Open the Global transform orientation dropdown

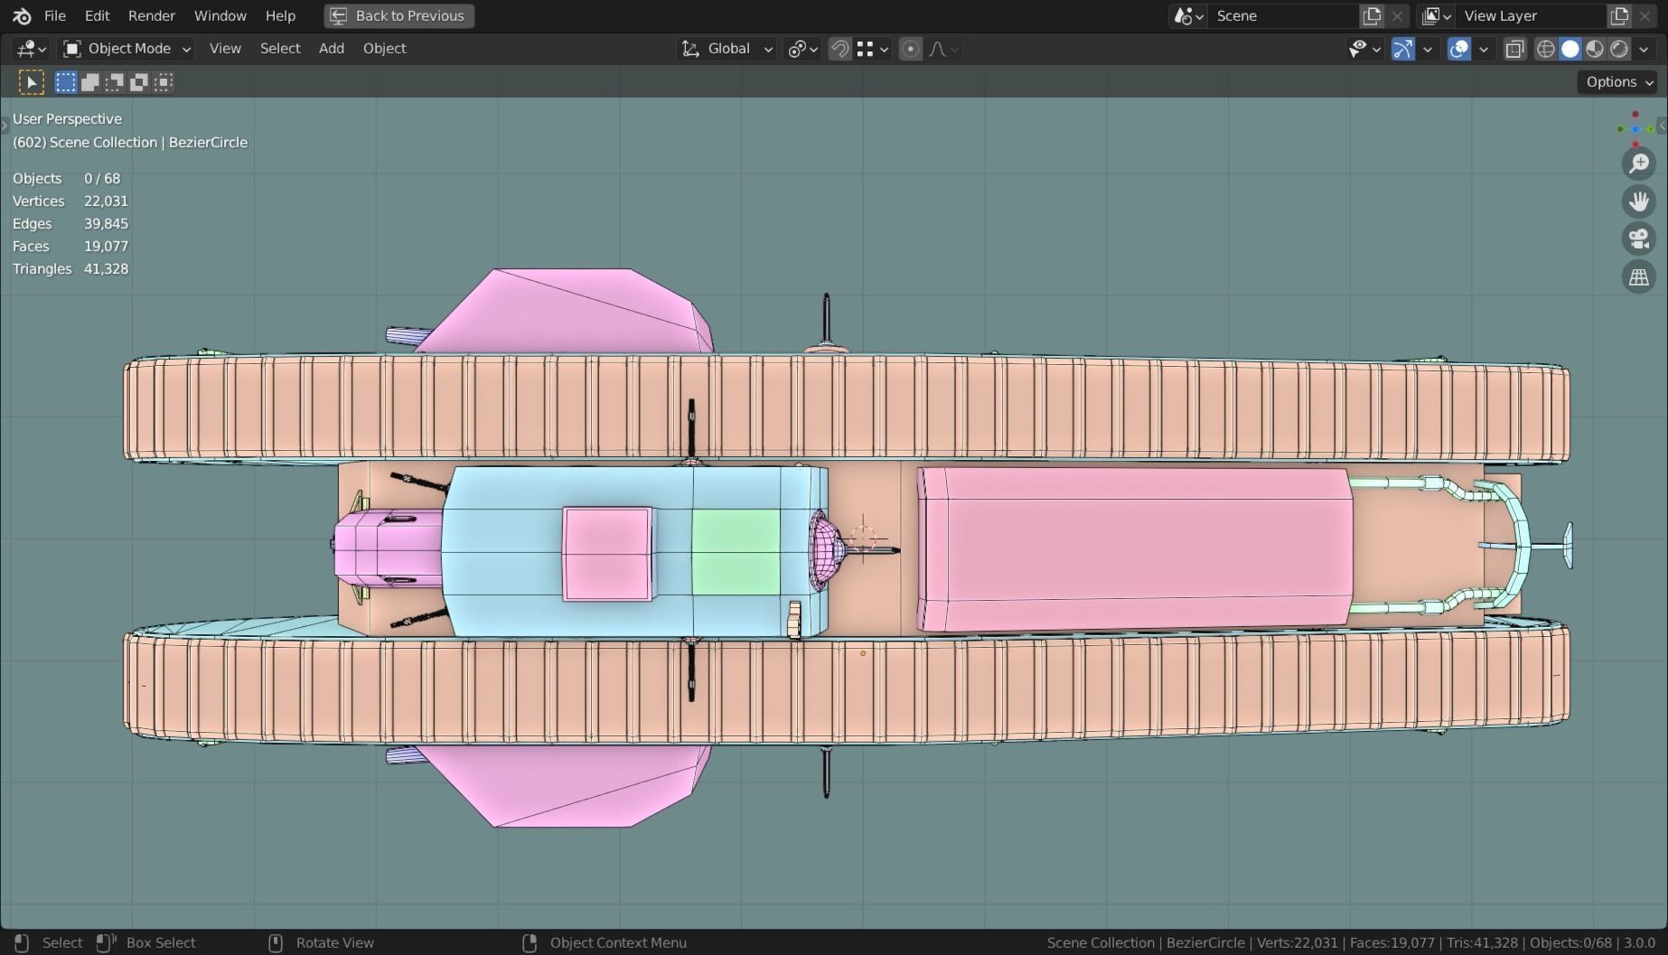pyautogui.click(x=727, y=49)
